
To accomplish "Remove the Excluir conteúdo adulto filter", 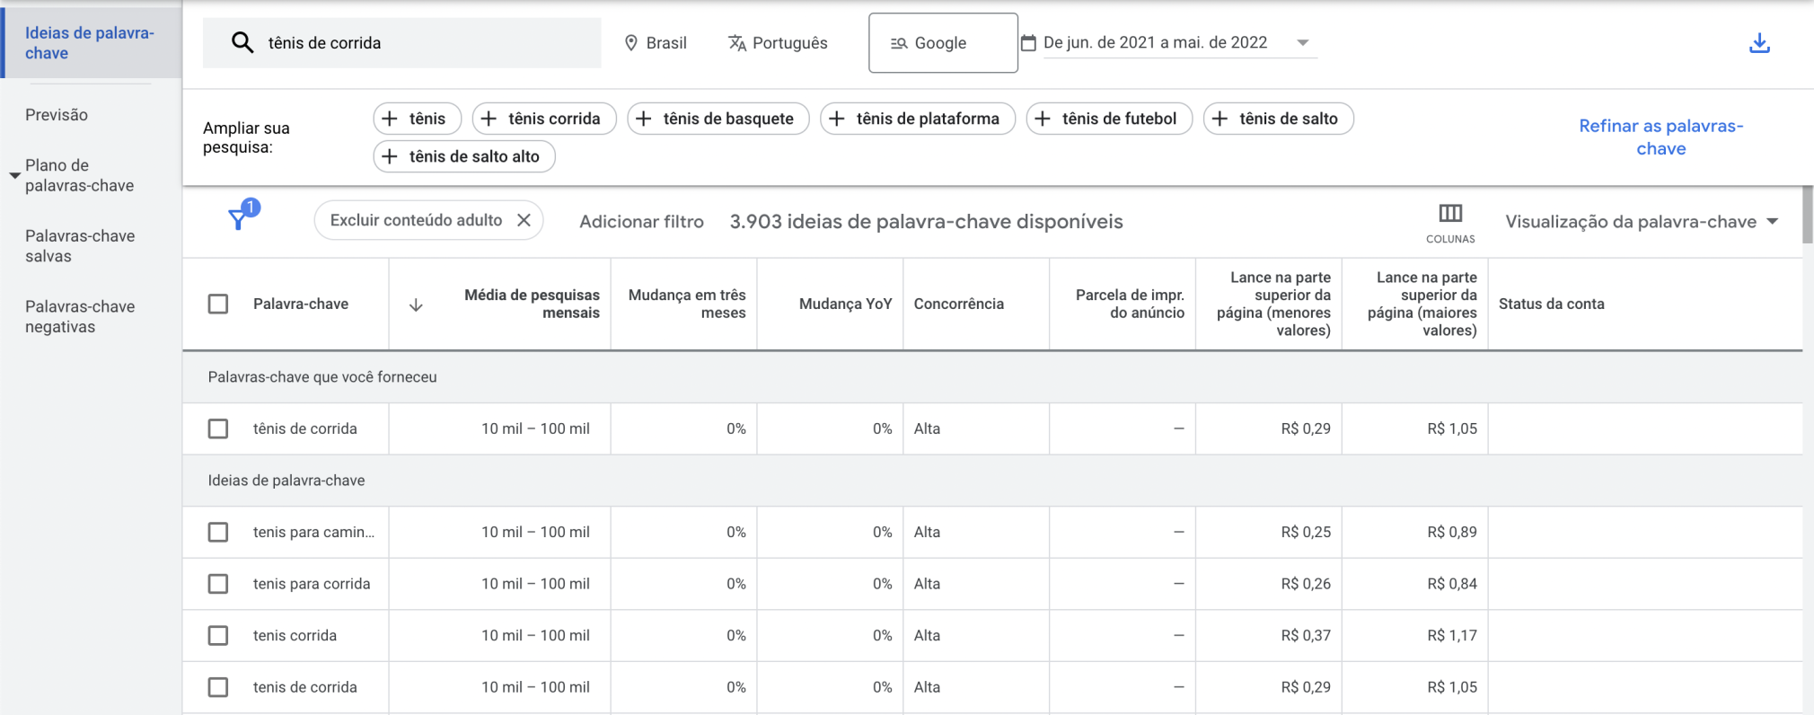I will pyautogui.click(x=524, y=220).
